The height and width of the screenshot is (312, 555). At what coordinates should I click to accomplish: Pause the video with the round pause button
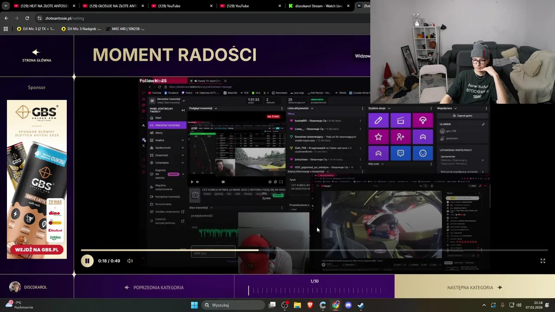[x=87, y=261]
